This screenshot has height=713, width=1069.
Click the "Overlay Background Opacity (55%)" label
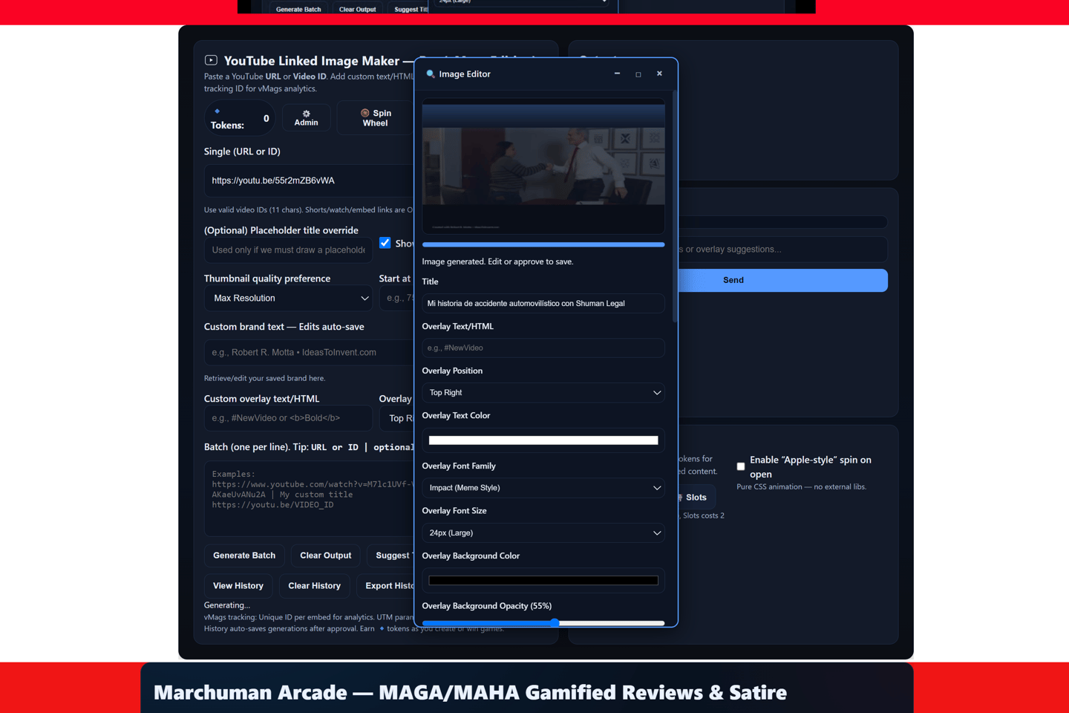(x=487, y=606)
